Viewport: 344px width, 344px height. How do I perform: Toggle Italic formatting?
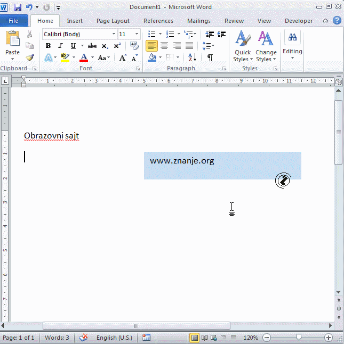tap(60, 46)
